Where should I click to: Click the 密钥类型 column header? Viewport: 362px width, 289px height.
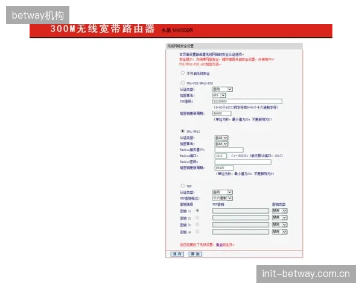coord(279,205)
